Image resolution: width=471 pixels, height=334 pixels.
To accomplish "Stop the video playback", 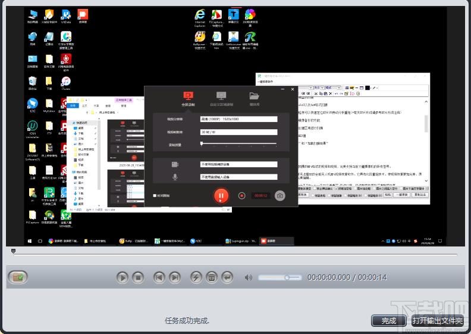I will click(x=138, y=277).
